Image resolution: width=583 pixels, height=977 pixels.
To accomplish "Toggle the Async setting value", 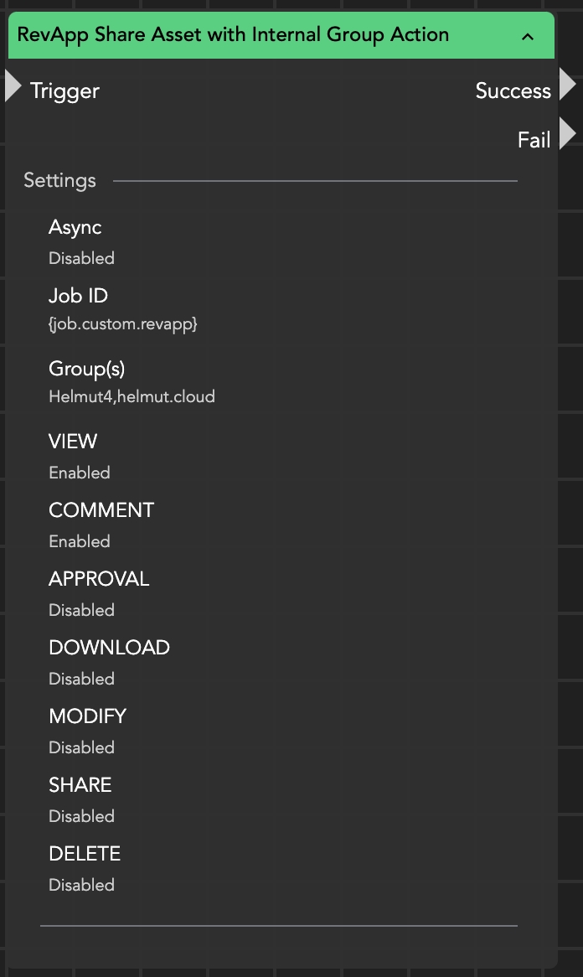I will pyautogui.click(x=81, y=258).
